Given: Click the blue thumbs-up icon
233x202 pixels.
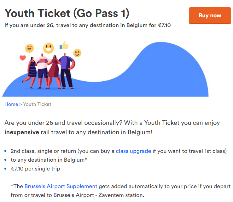Looking at the screenshot, I should click(x=64, y=45).
